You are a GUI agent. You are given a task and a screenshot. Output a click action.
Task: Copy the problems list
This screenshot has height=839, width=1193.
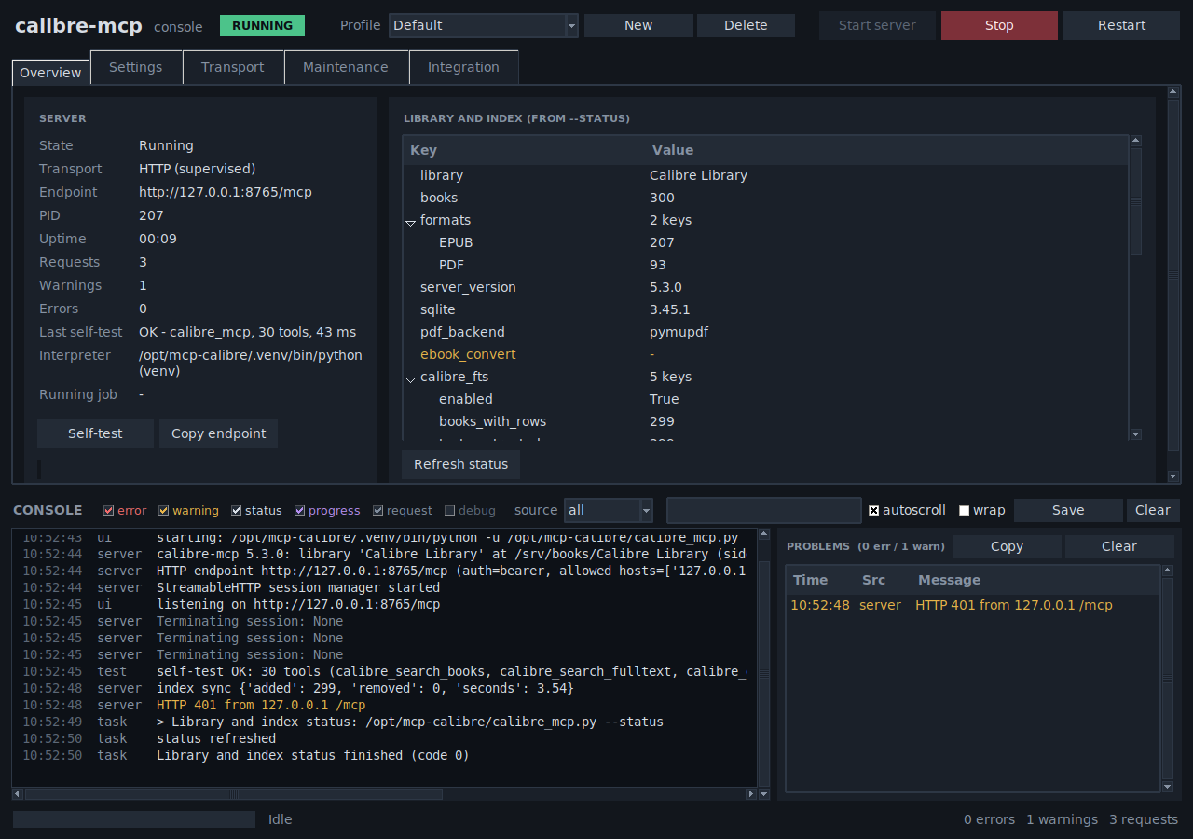point(1007,546)
